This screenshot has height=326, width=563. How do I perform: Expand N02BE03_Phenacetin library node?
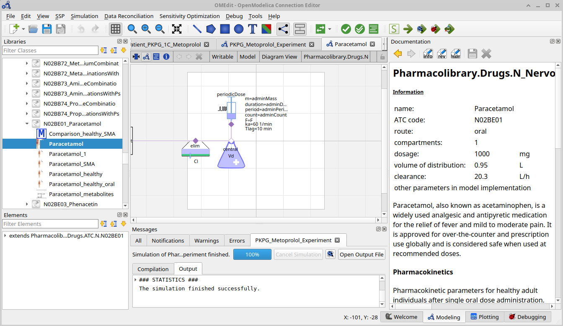click(x=27, y=204)
